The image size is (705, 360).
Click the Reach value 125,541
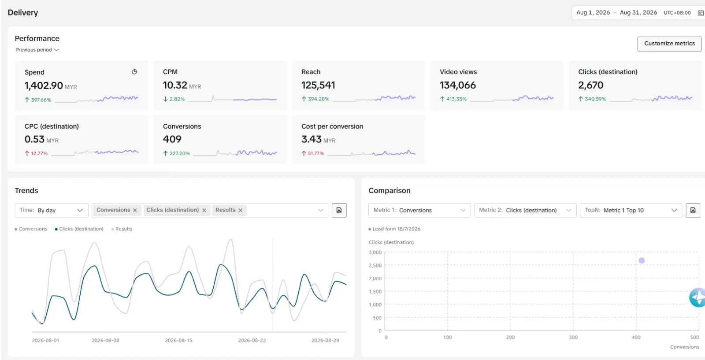(318, 85)
